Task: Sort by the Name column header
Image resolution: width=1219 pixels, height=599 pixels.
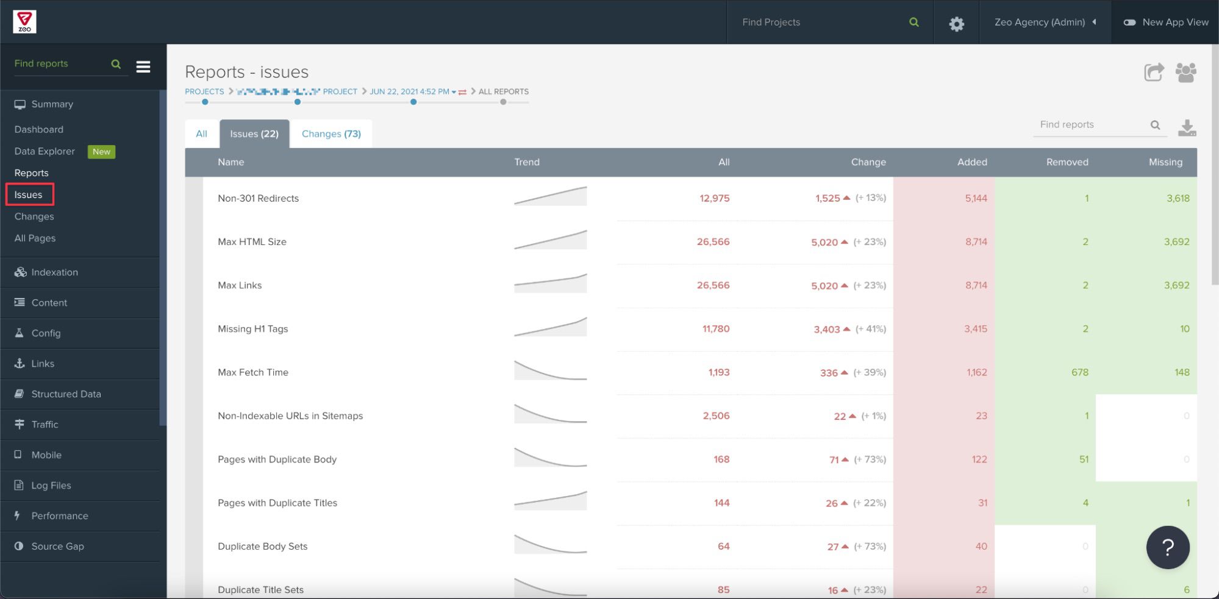Action: [231, 162]
